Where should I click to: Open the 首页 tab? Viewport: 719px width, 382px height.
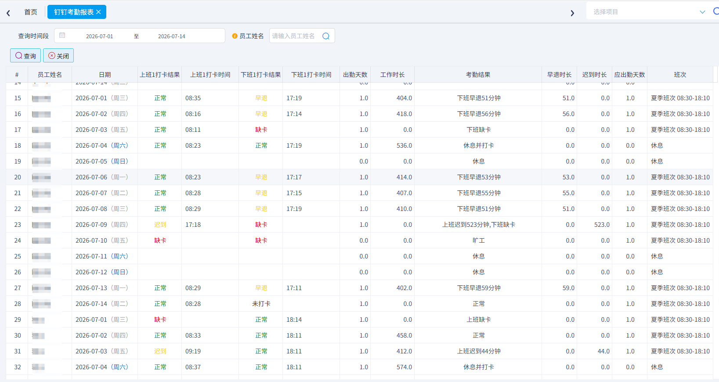point(31,12)
